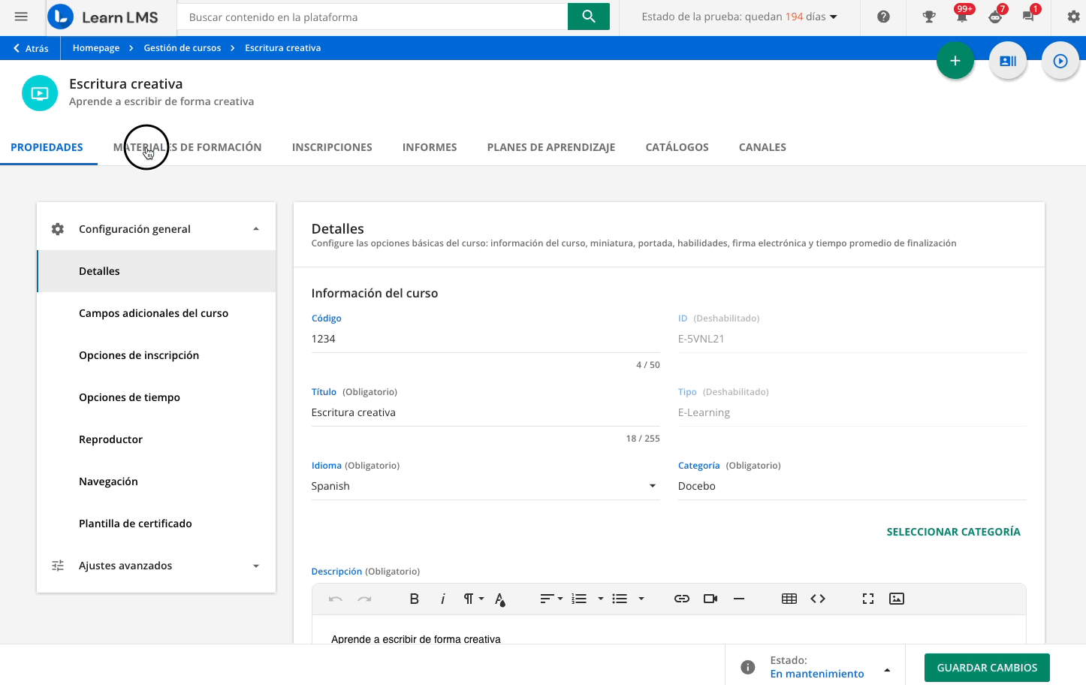Toggle code view in the editor toolbar

click(x=818, y=599)
